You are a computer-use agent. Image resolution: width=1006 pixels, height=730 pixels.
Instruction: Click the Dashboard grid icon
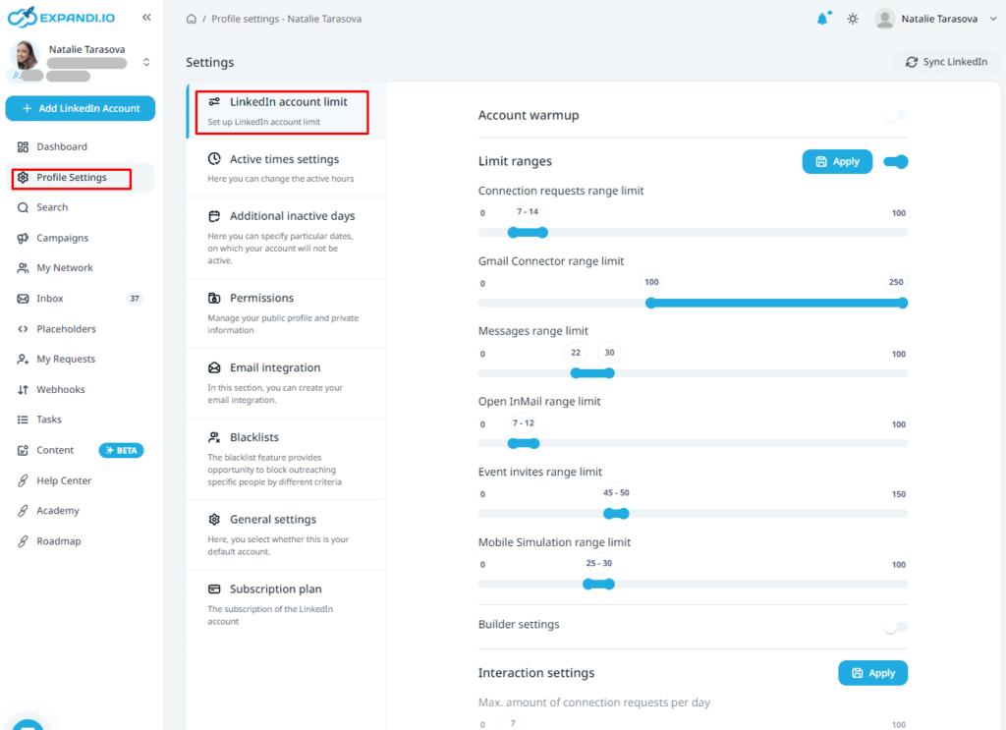[23, 147]
